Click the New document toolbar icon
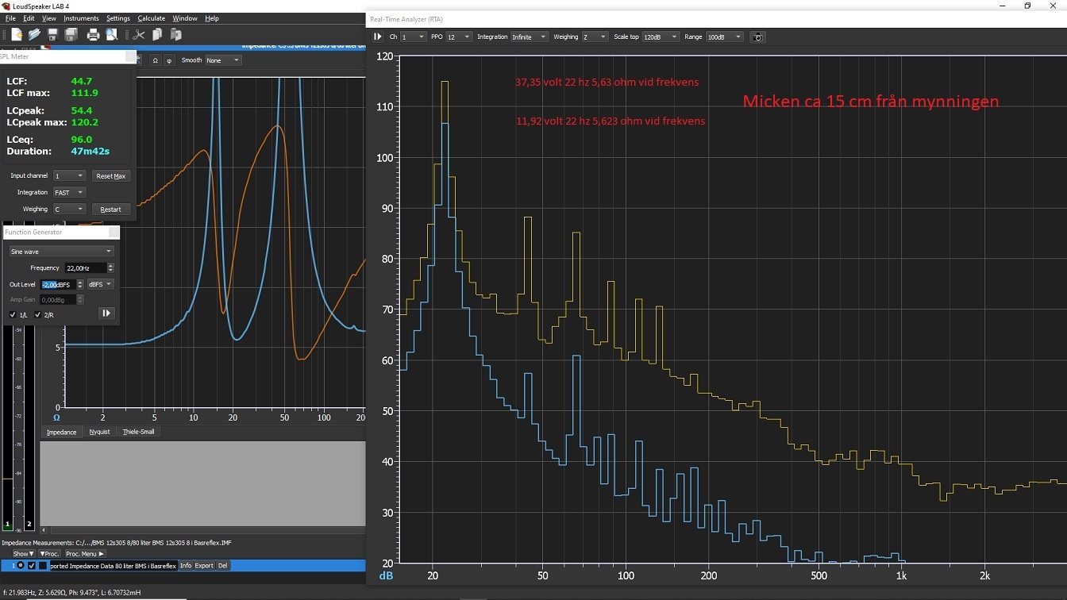Screen dimensions: 1067x600 tap(17, 35)
